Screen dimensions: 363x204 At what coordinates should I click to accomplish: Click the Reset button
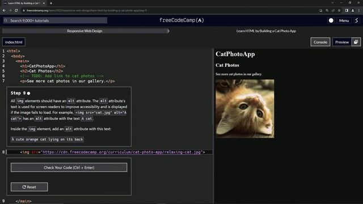[x=29, y=187]
